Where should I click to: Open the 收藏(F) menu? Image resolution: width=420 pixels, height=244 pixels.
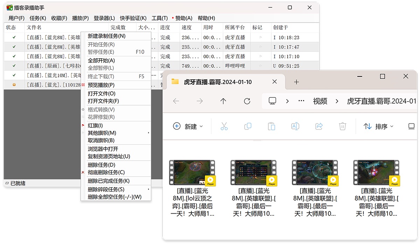(x=59, y=18)
